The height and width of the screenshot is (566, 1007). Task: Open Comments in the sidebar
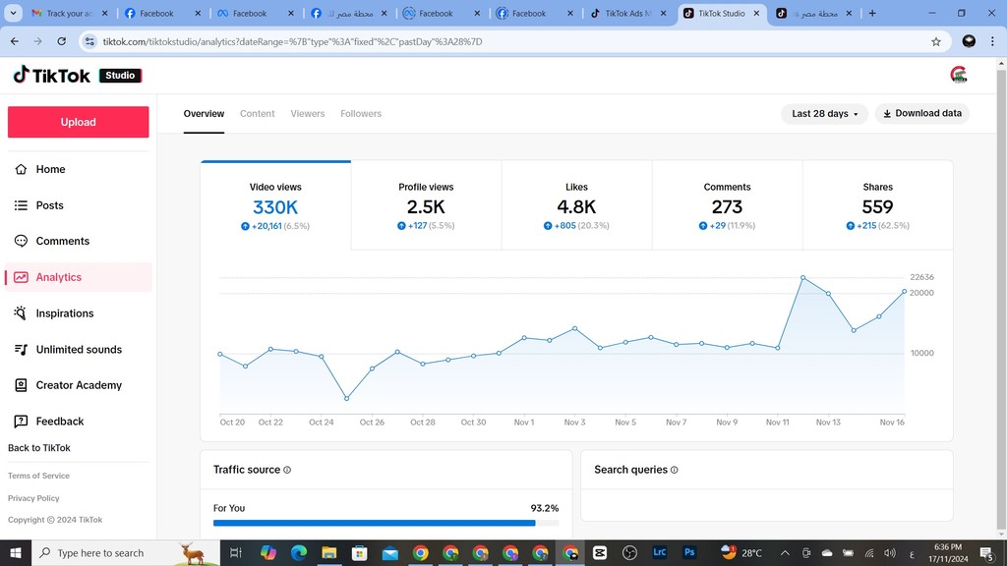tap(79, 242)
